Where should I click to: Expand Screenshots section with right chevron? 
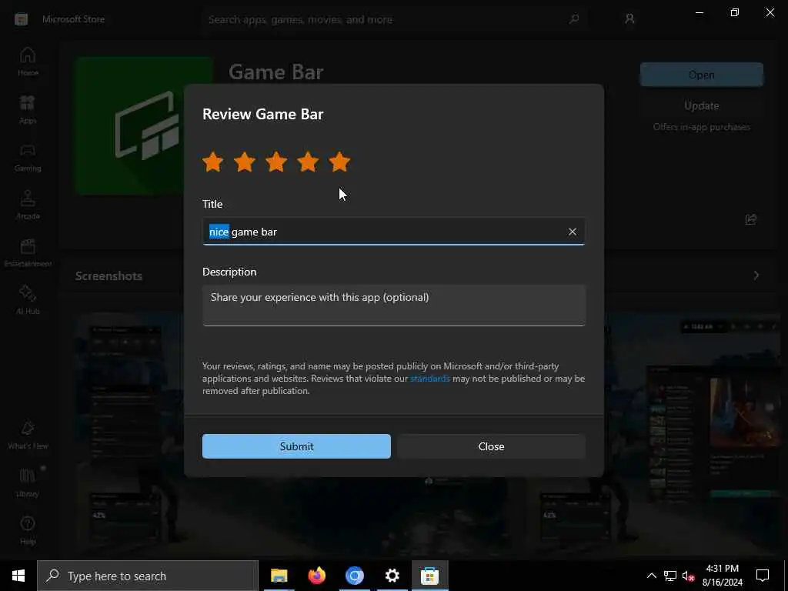coord(756,275)
